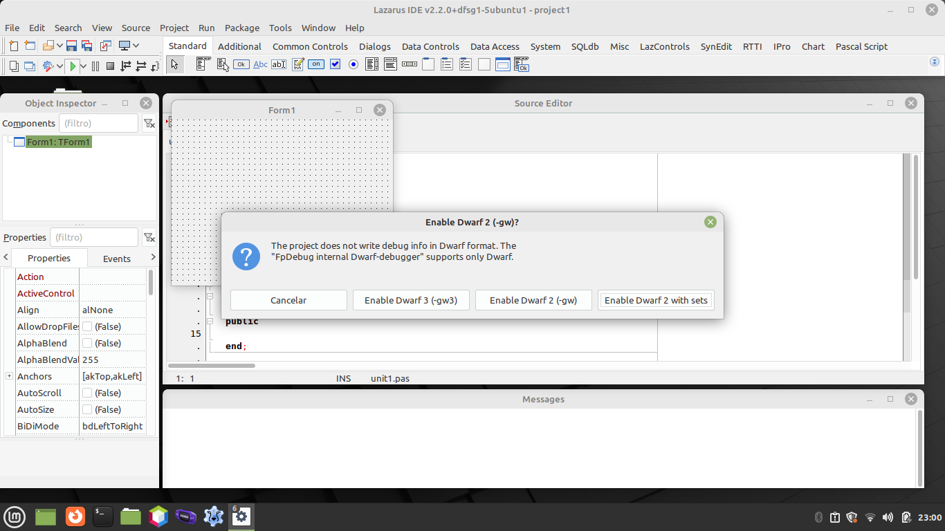Click the Save All icon

87,46
